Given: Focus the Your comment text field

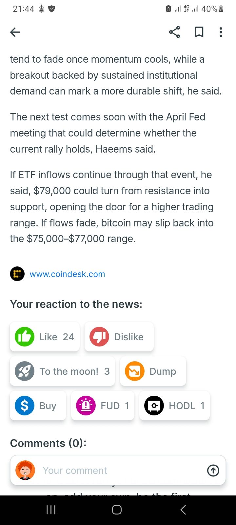Looking at the screenshot, I should (x=121, y=471).
